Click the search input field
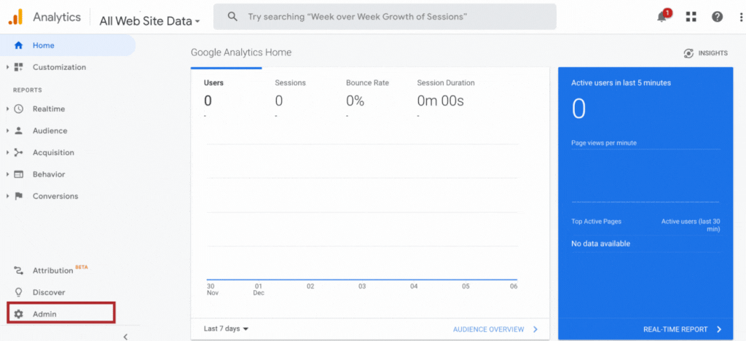The width and height of the screenshot is (746, 341). tap(393, 16)
